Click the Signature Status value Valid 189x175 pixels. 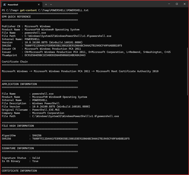click(36, 158)
